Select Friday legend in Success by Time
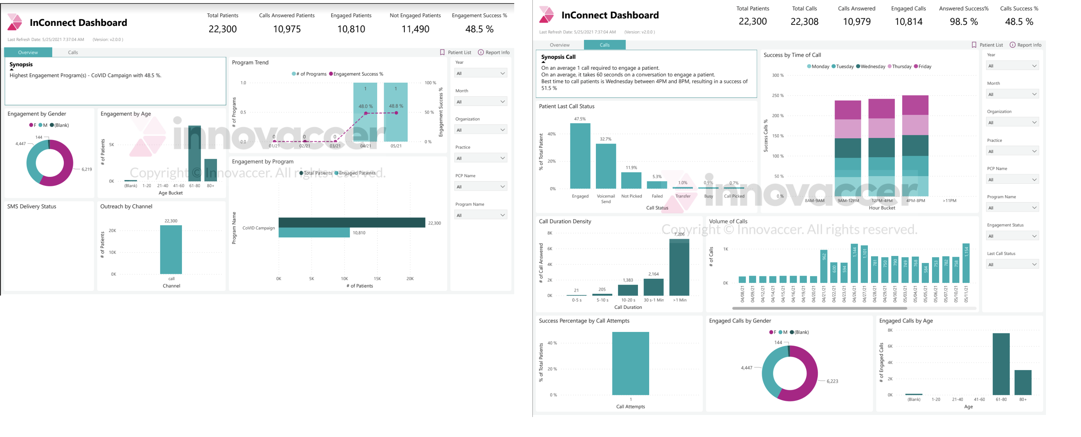The height and width of the screenshot is (437, 1081). tap(922, 66)
